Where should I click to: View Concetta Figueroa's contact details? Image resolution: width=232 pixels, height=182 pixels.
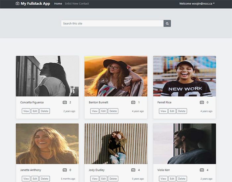(x=26, y=111)
